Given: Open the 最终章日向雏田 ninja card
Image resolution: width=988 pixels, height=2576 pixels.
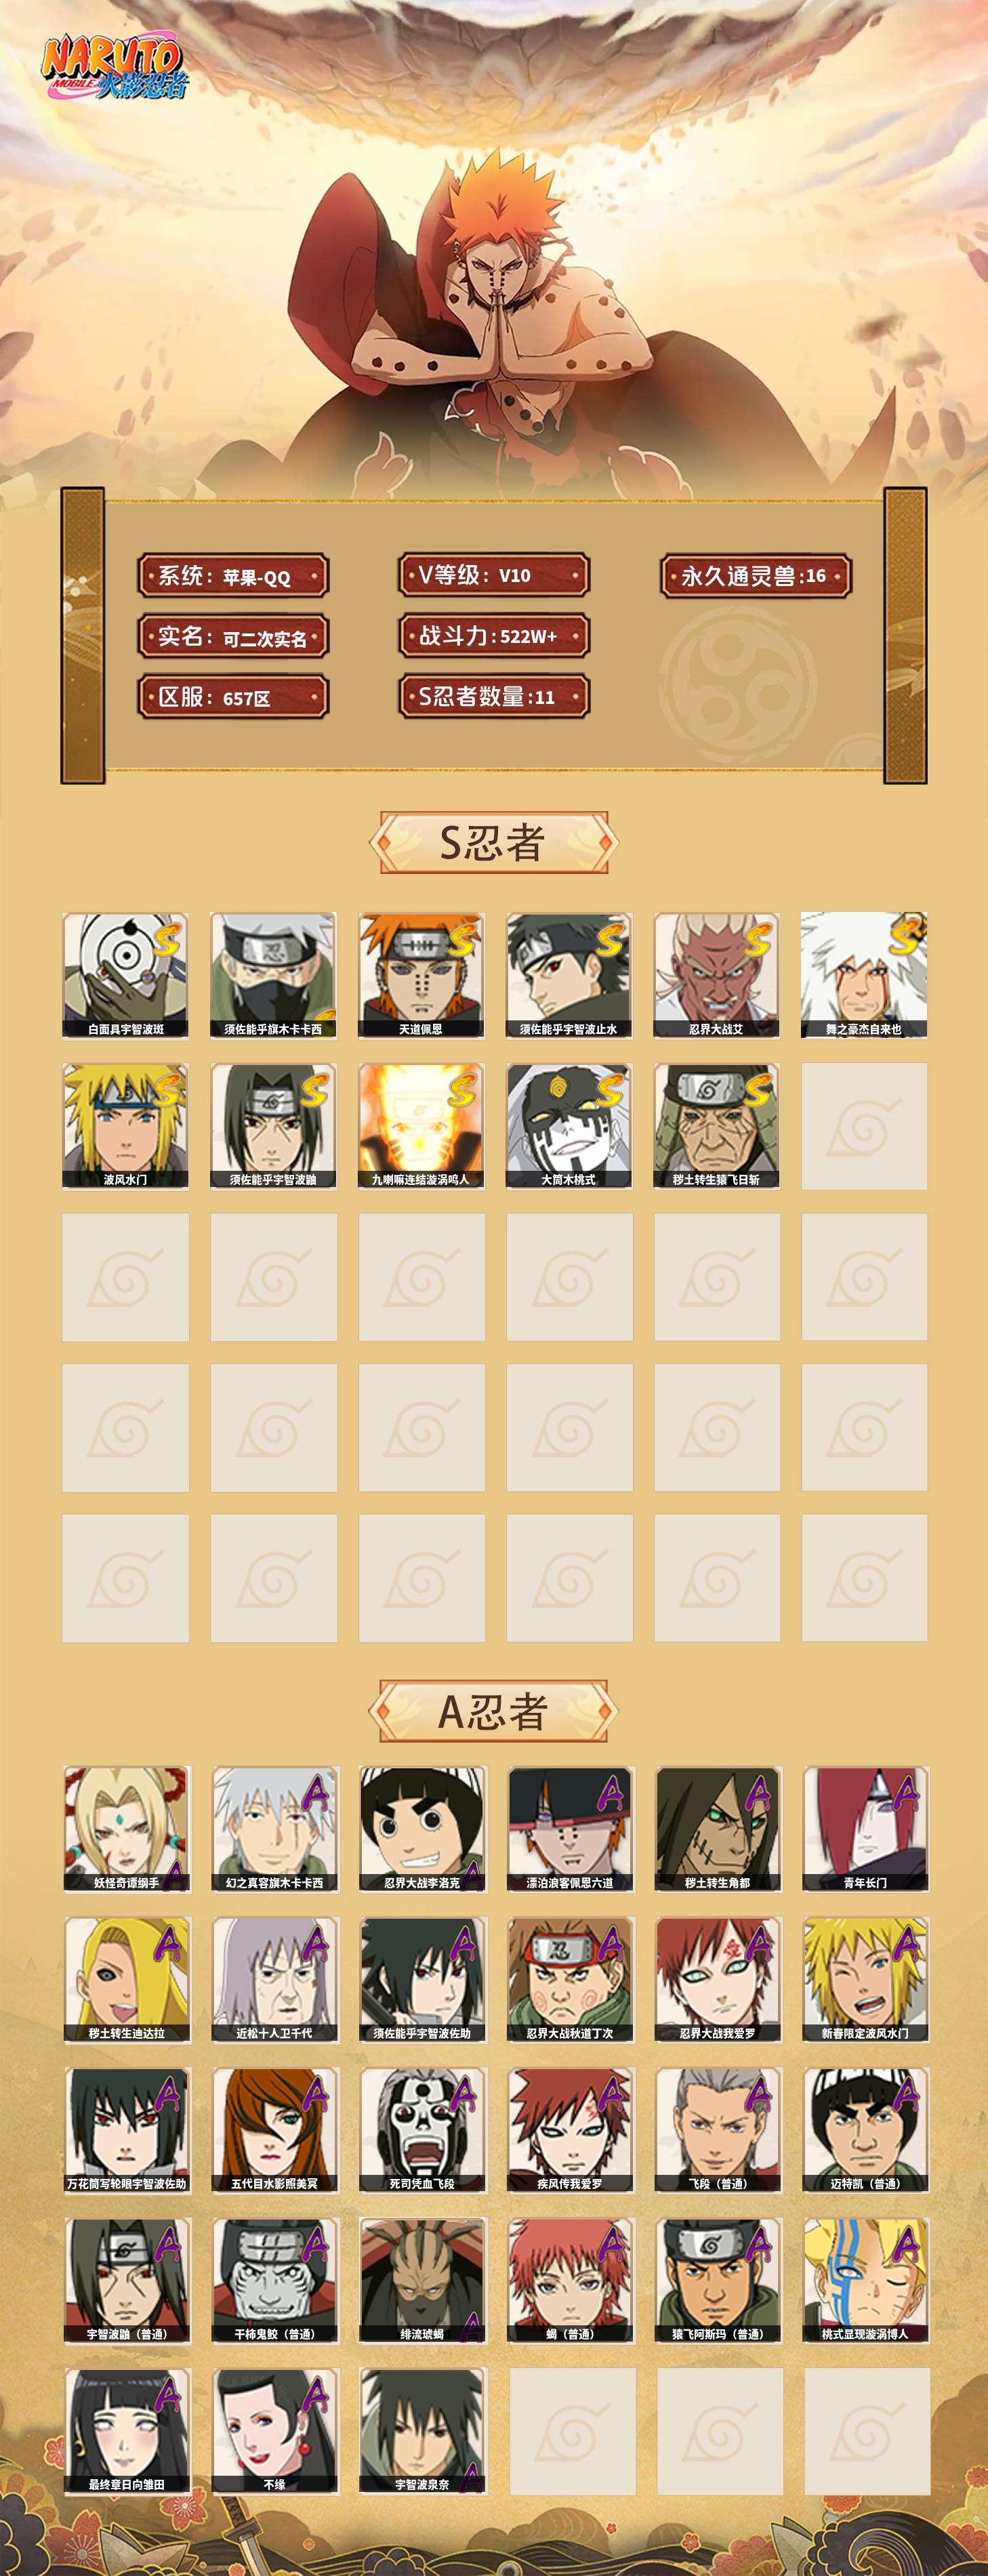Looking at the screenshot, I should [x=126, y=2431].
